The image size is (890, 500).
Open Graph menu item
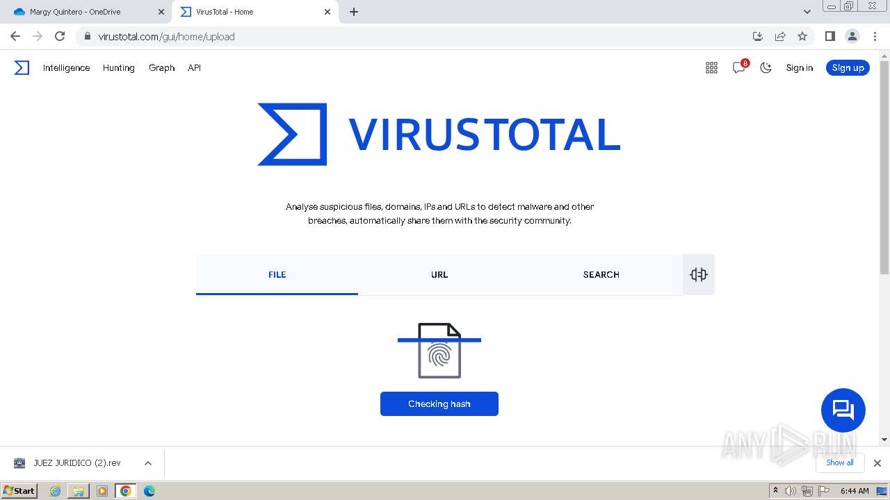pyautogui.click(x=161, y=67)
